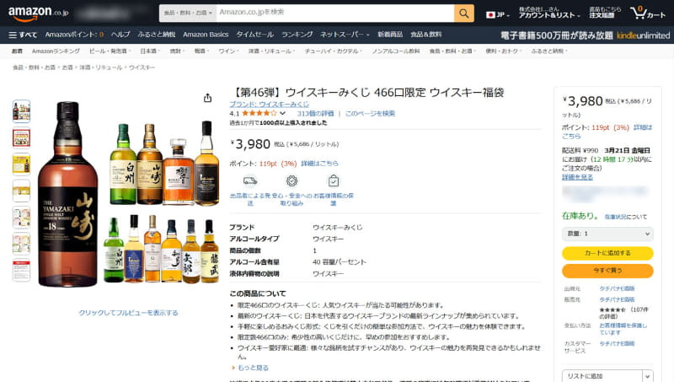Screen dimensions: 674x382
Task: Open the account & lists dropdown
Action: pos(549,13)
